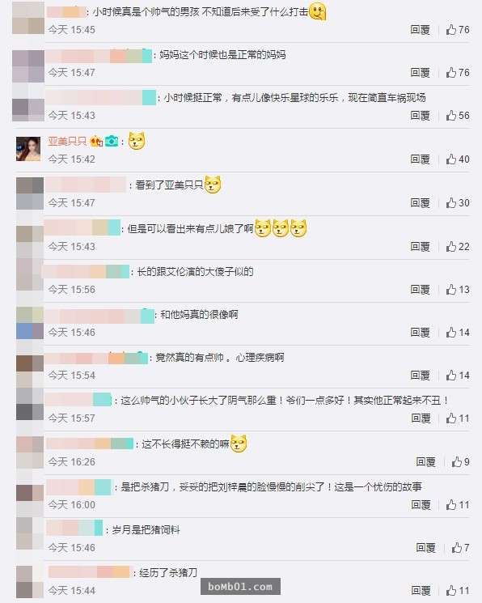Viewport: 482px width, 603px height.
Task: Reply to the 15:45 comment
Action: coord(420,30)
